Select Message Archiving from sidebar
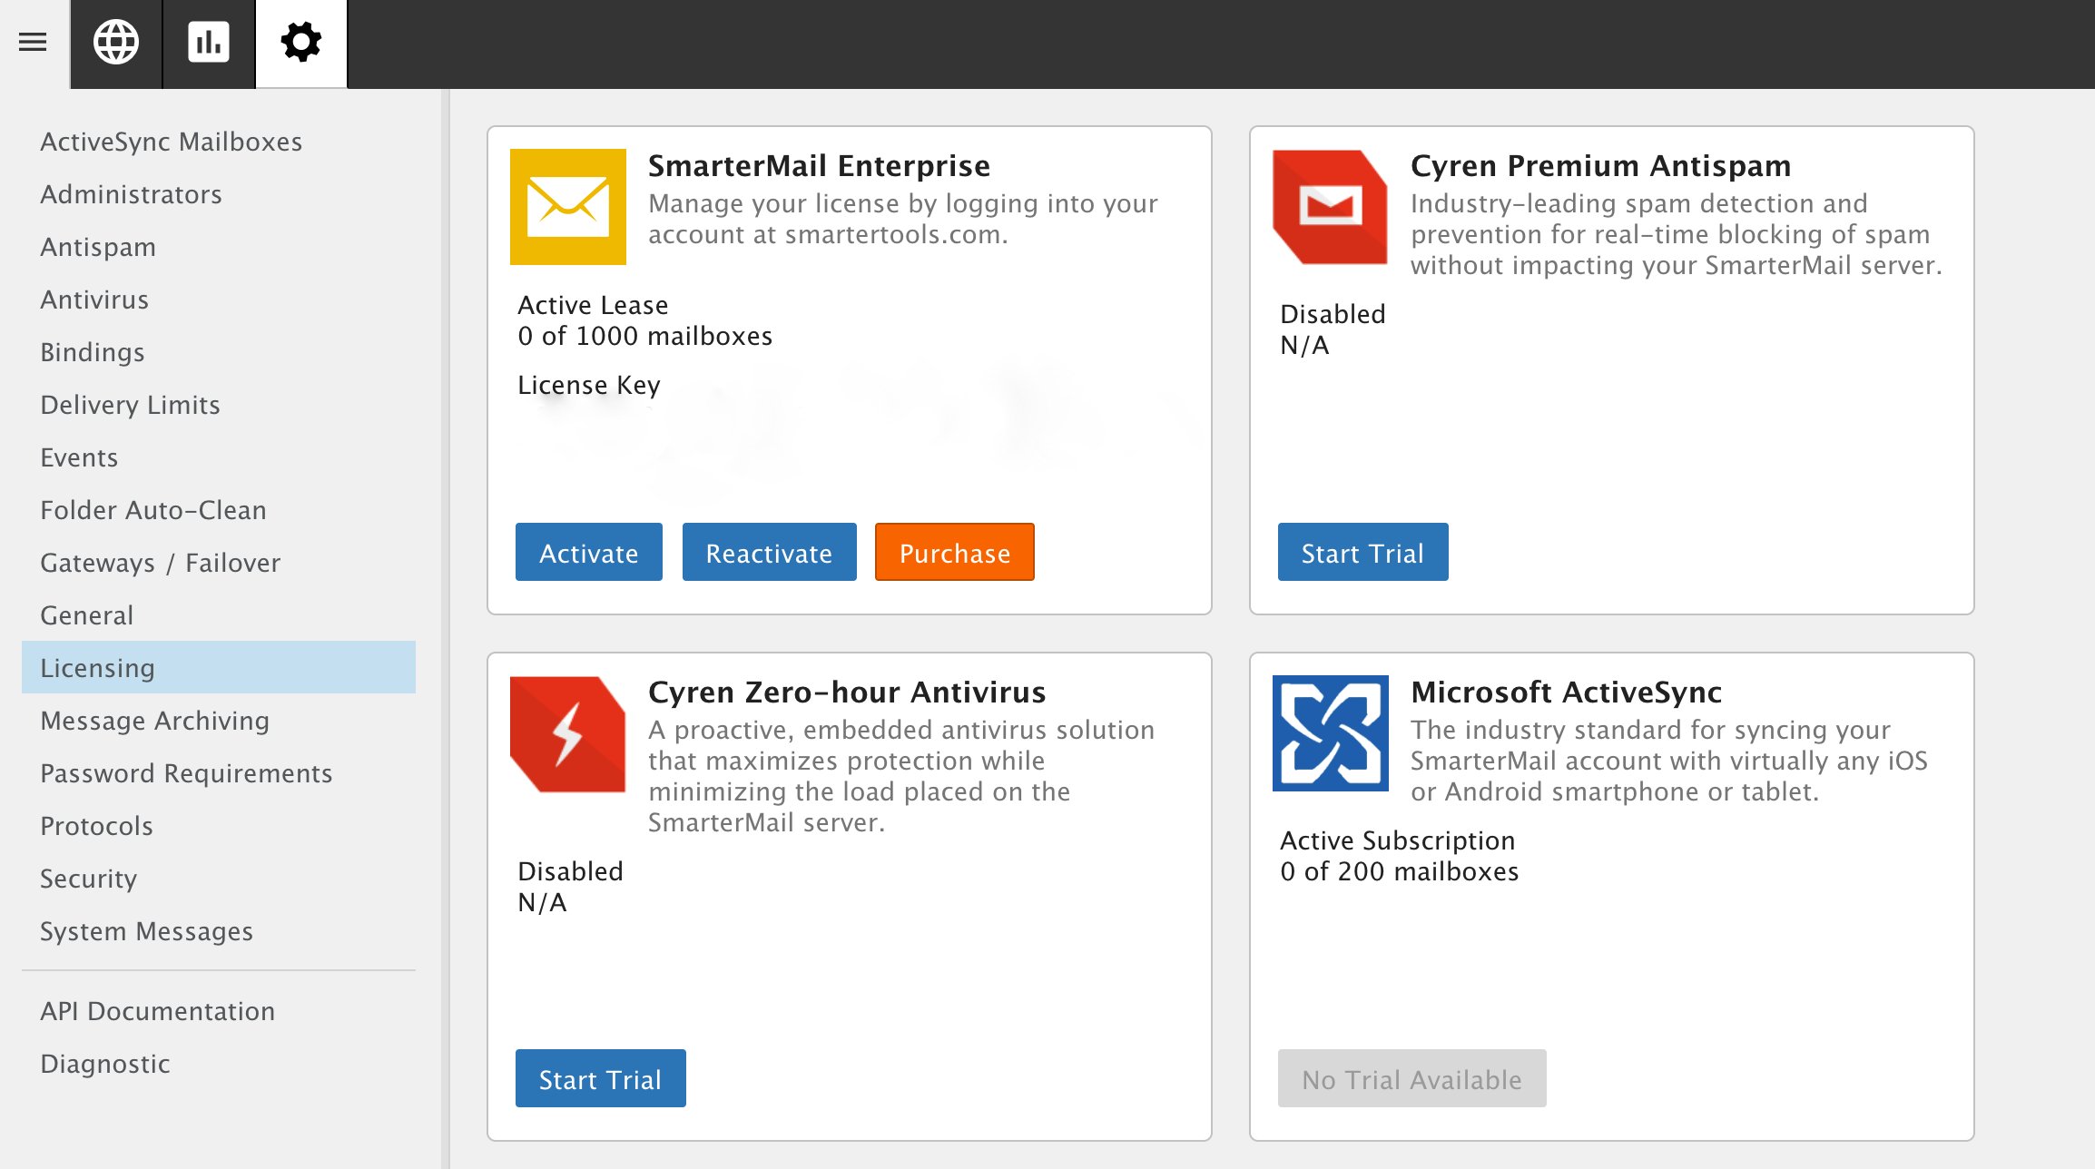This screenshot has height=1169, width=2095. [x=155, y=721]
